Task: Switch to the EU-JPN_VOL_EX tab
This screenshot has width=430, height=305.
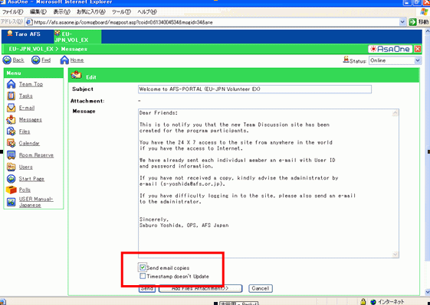Action: [77, 37]
